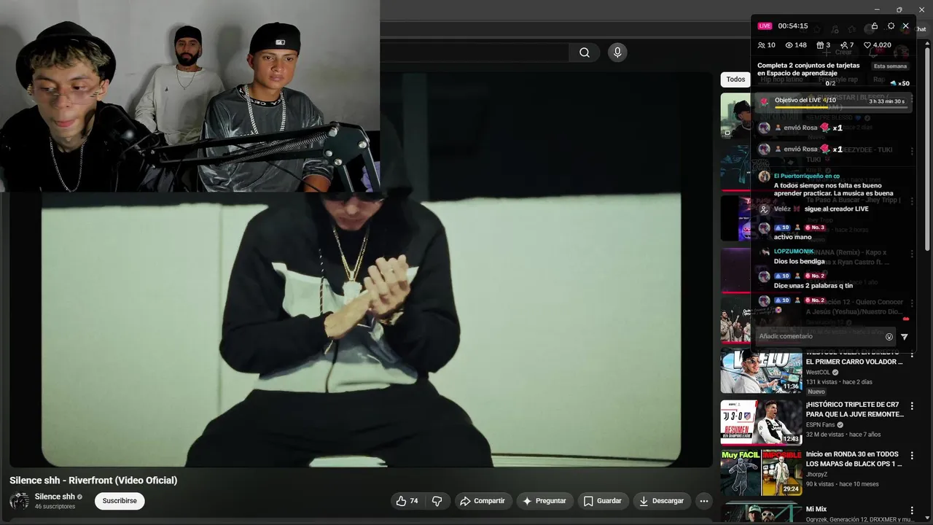933x525 pixels.
Task: Close the live chat overlay
Action: pos(906,26)
